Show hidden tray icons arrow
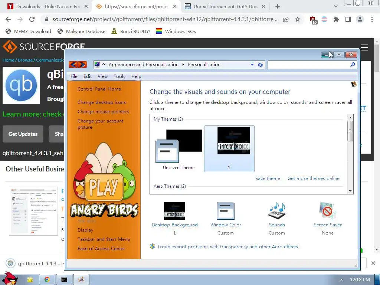 [x=341, y=280]
